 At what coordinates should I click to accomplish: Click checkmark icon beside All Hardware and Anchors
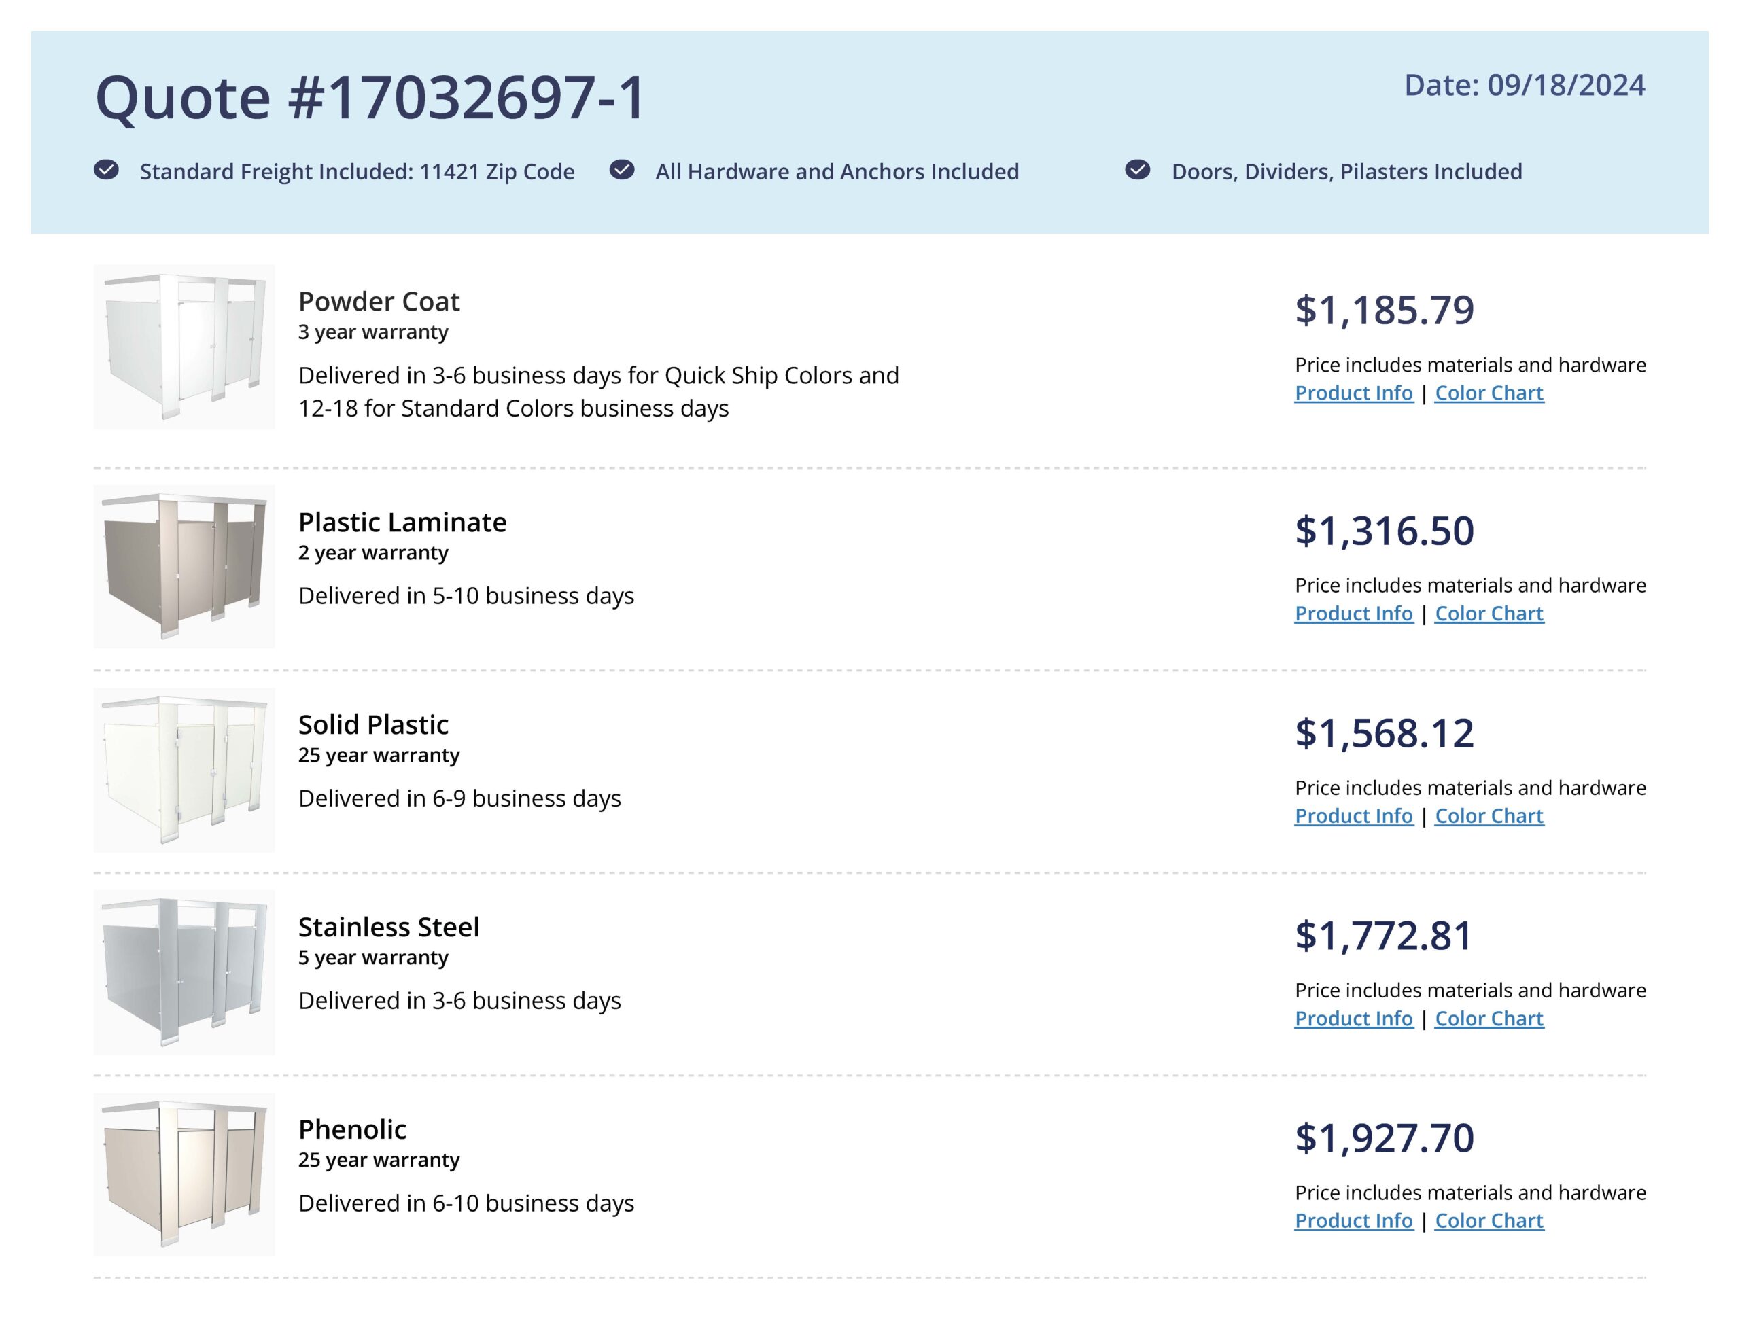point(621,170)
